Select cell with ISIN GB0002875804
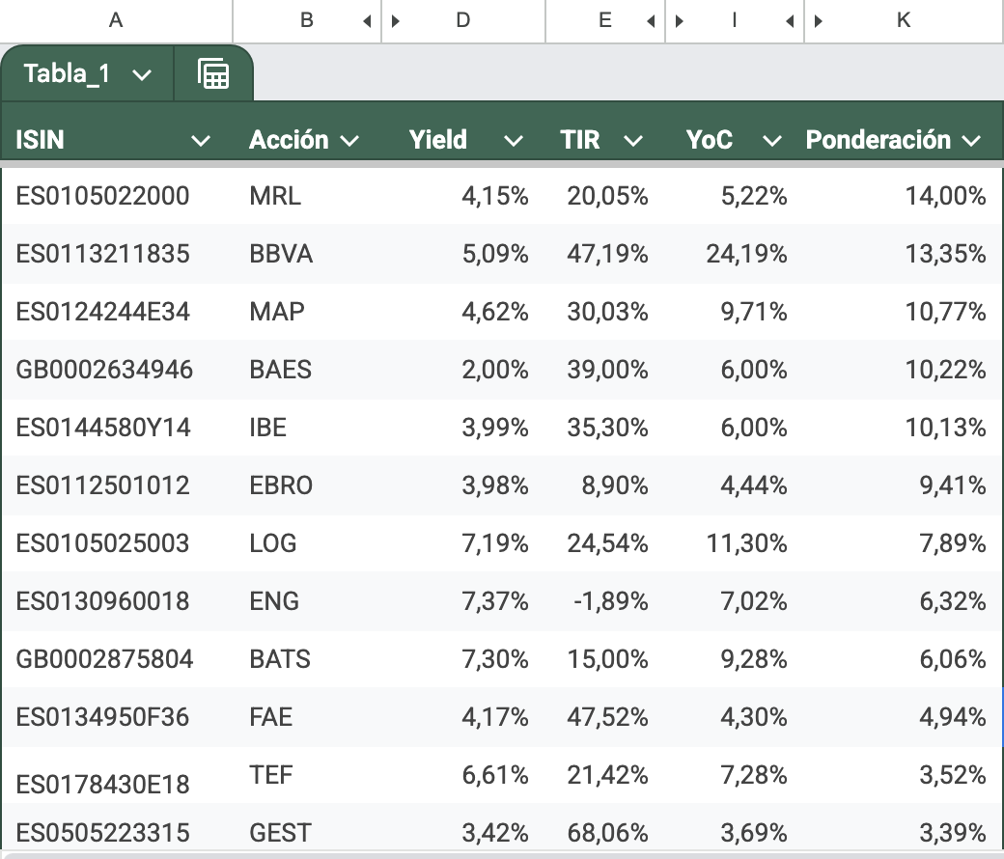The width and height of the screenshot is (1004, 859). 117,659
